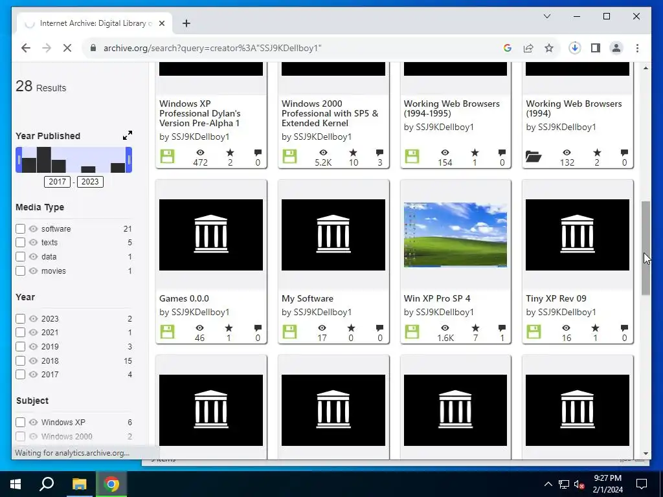
Task: Open the My Software item title
Action: pyautogui.click(x=308, y=298)
